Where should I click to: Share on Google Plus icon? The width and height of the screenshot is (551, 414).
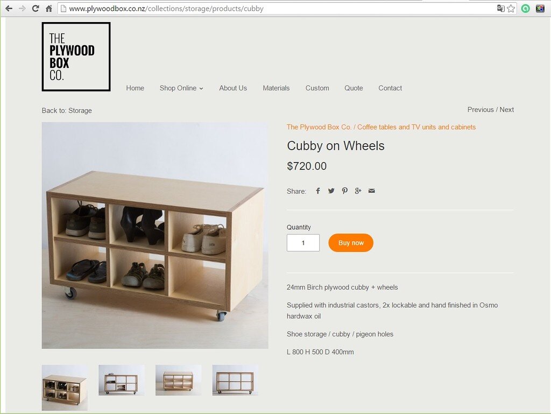[358, 191]
